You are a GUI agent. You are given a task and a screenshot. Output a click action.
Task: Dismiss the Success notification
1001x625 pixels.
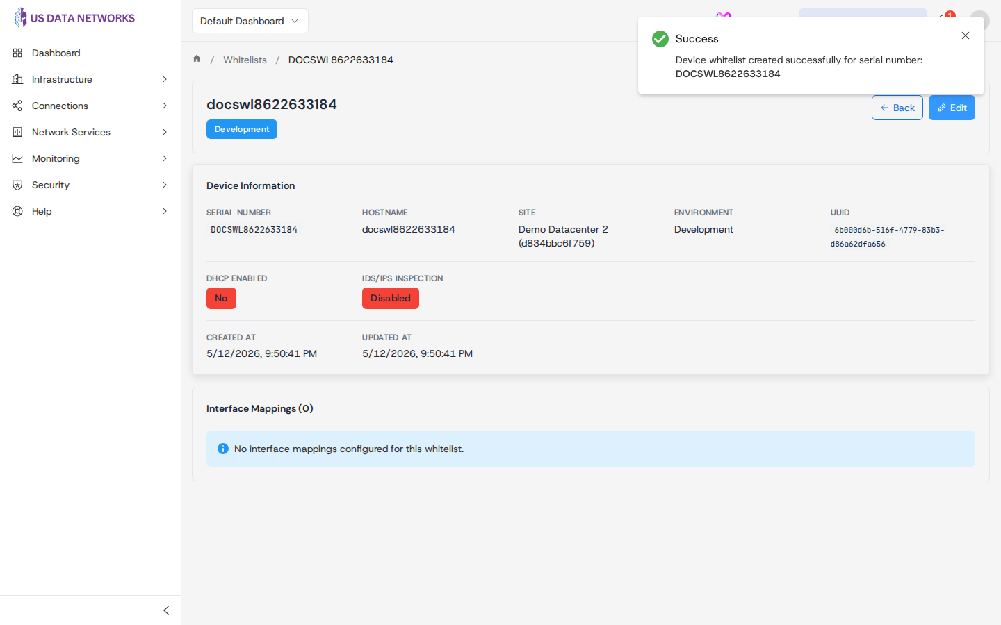coord(966,35)
